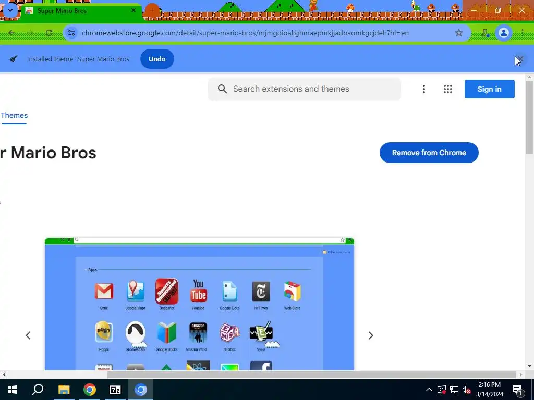Open Chrome Labs flask icon
The height and width of the screenshot is (400, 534).
[x=485, y=33]
